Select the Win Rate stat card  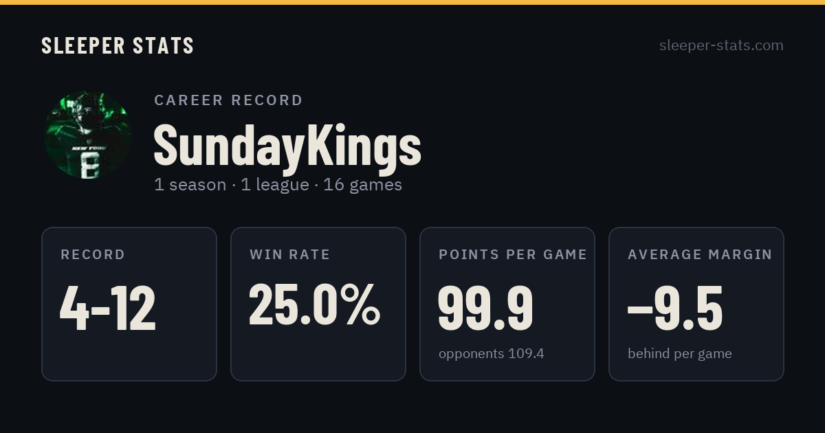pyautogui.click(x=318, y=304)
